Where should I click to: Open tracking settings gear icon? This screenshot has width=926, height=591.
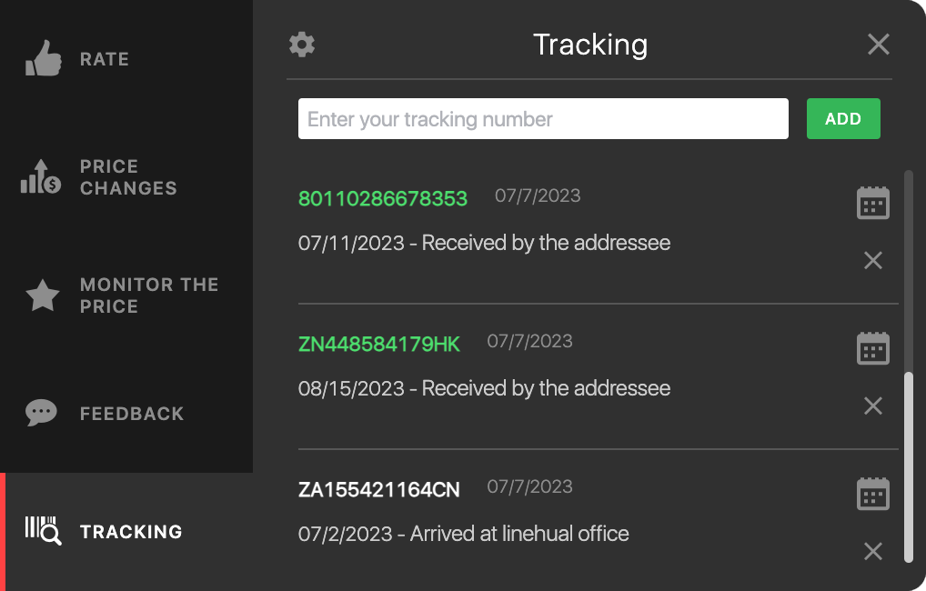tap(302, 45)
